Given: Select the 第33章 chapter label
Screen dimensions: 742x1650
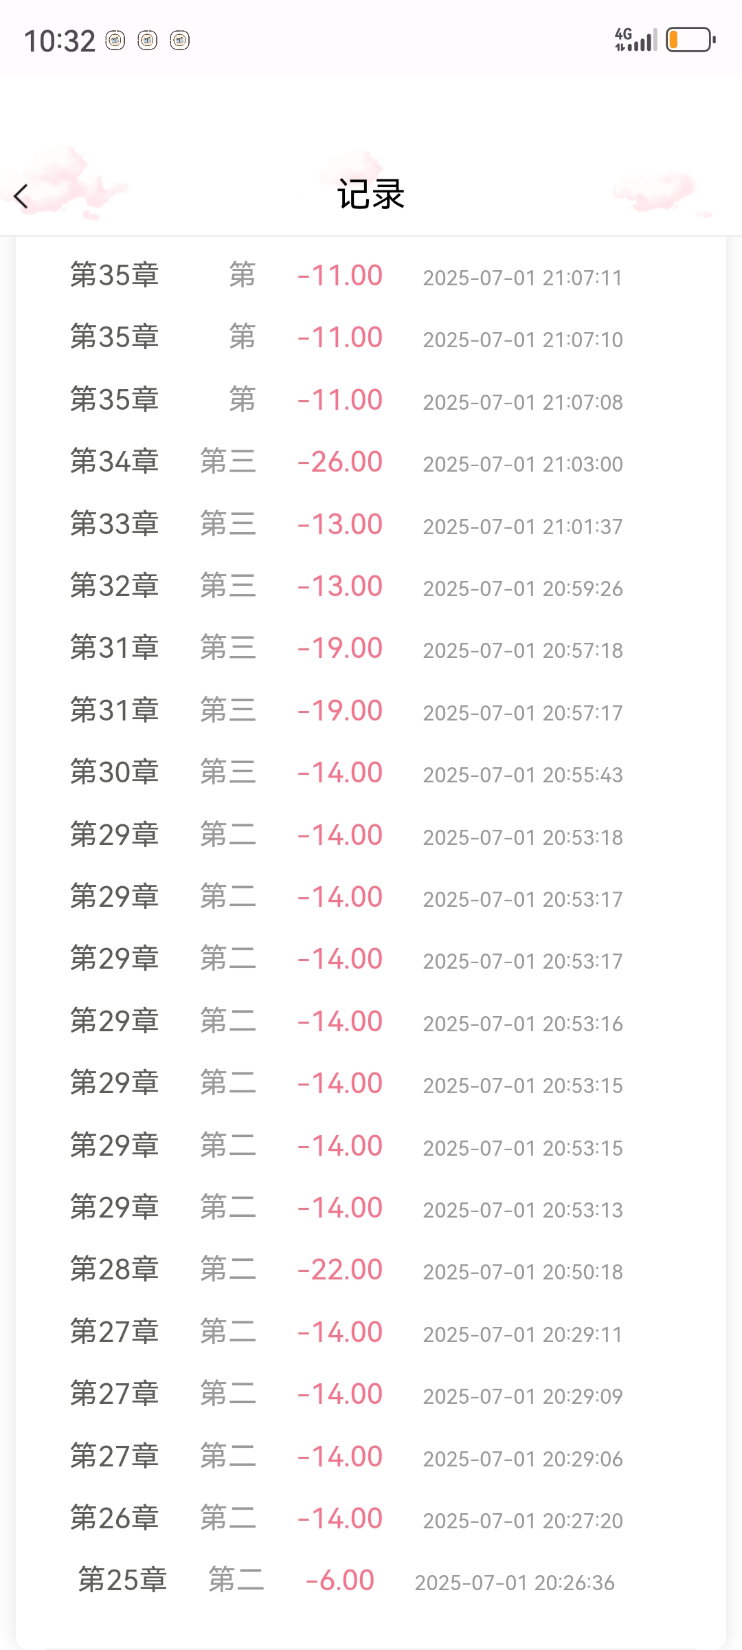Looking at the screenshot, I should pyautogui.click(x=115, y=524).
